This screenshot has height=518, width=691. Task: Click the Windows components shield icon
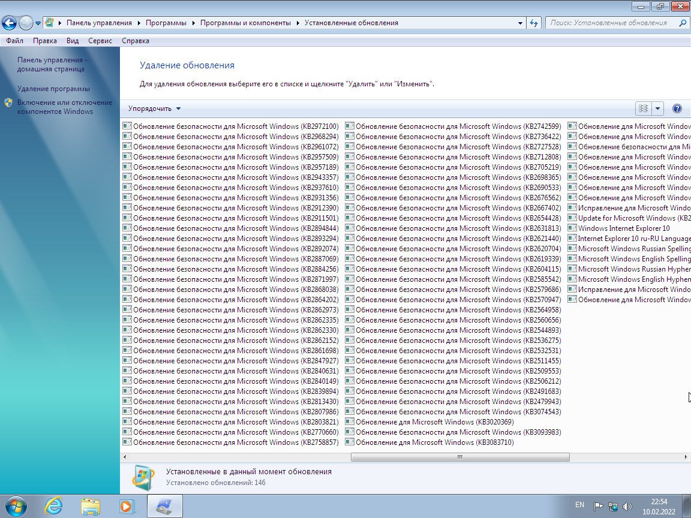[x=8, y=103]
